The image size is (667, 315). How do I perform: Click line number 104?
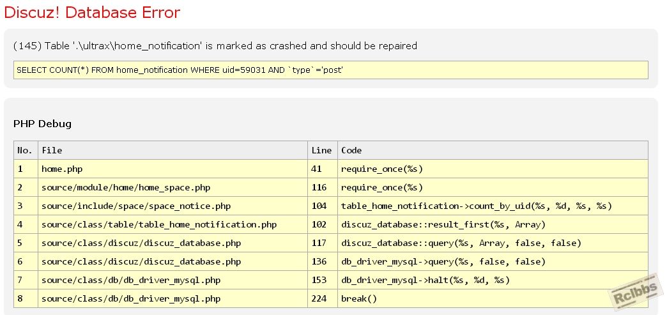tap(323, 206)
